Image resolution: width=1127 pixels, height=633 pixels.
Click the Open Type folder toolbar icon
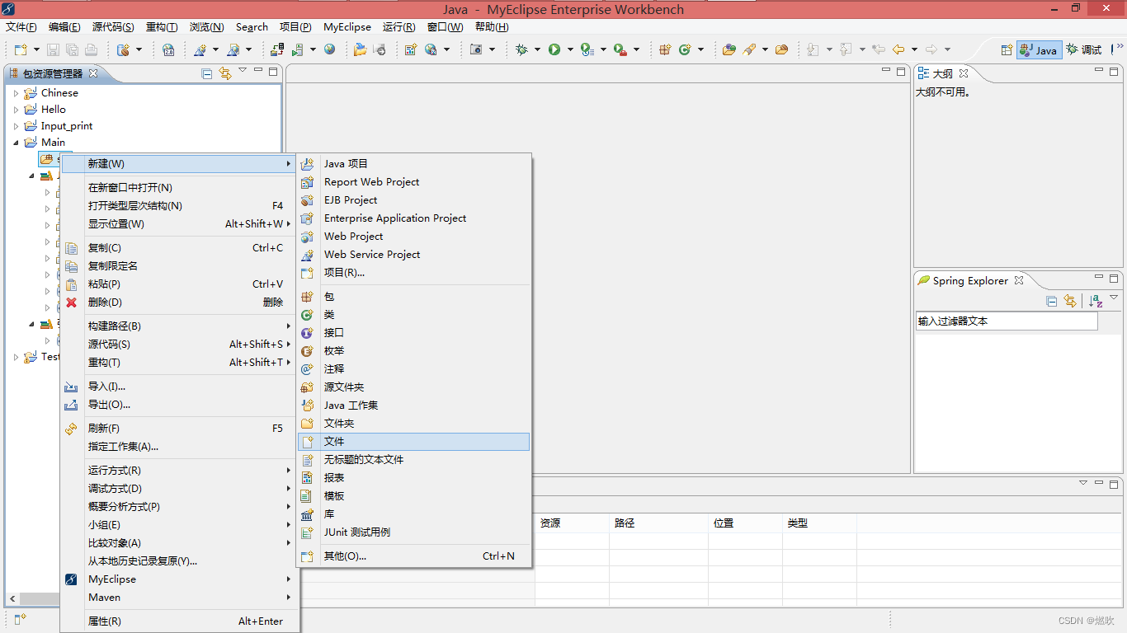pos(729,49)
